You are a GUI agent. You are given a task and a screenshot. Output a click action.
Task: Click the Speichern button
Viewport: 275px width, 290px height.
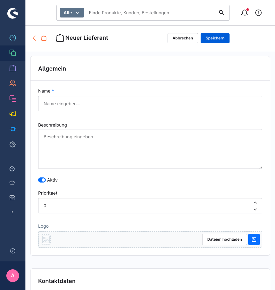point(215,38)
